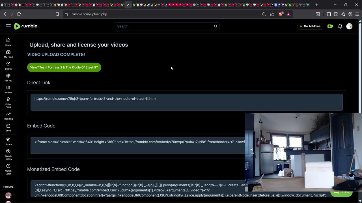
Task: Open Editor Picks in sidebar
Action: [x=8, y=102]
